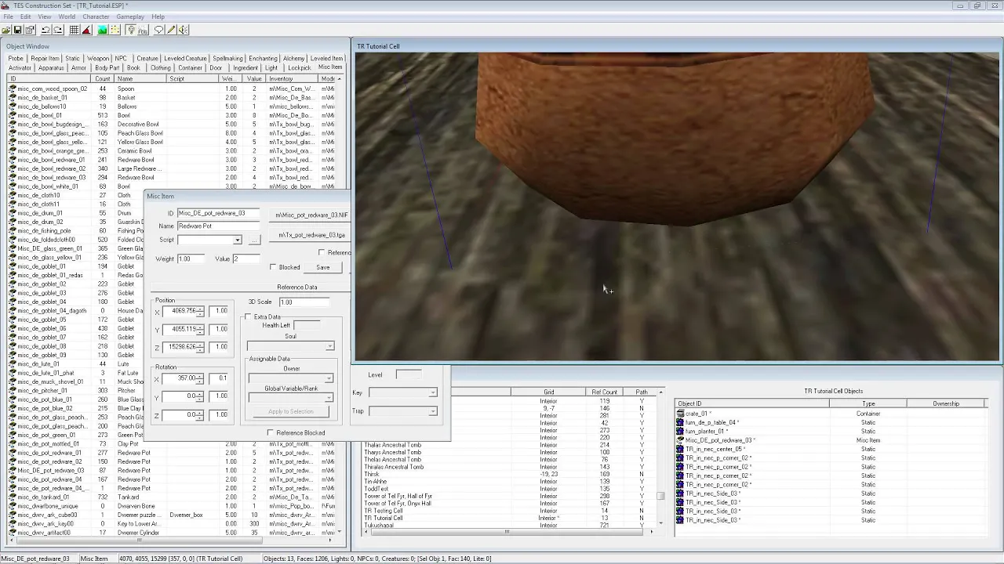The image size is (1004, 564).
Task: Toggle the light bulb brightness icon
Action: 131,30
